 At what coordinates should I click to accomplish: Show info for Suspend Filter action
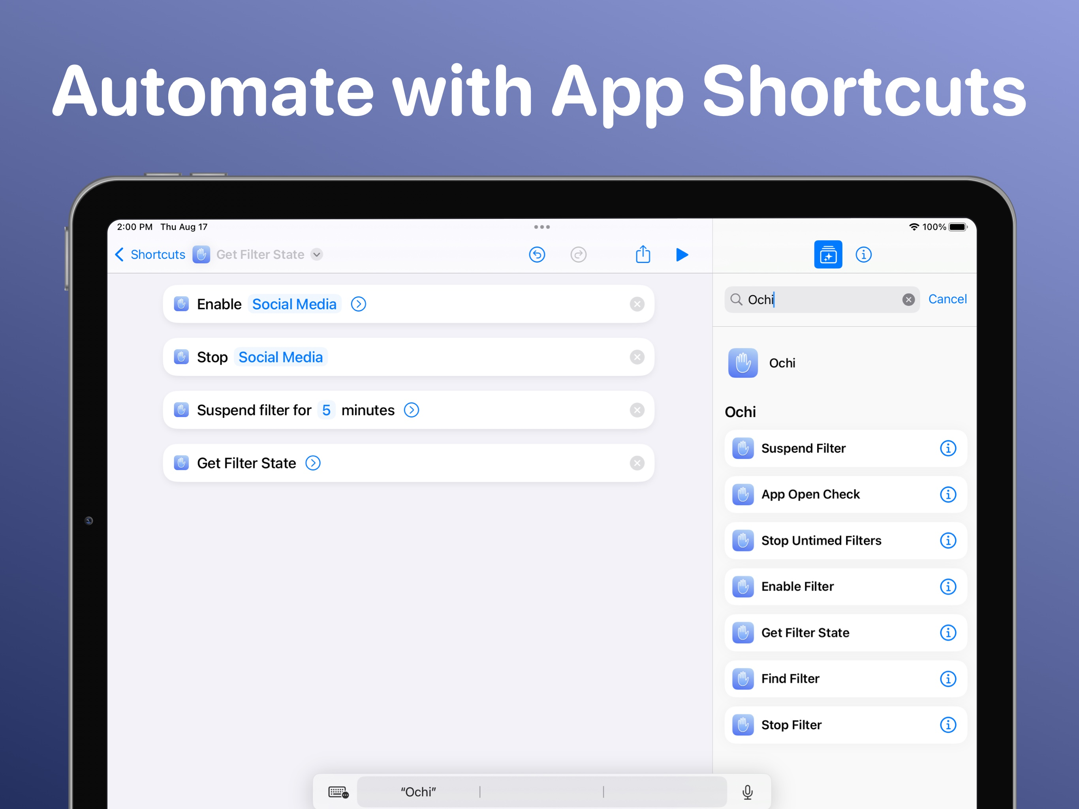[x=947, y=448]
